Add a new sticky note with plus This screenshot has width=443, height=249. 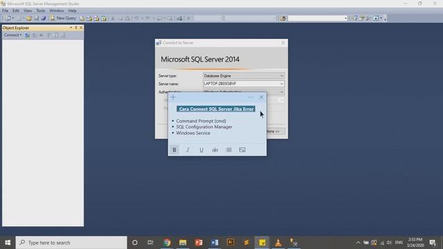point(173,97)
